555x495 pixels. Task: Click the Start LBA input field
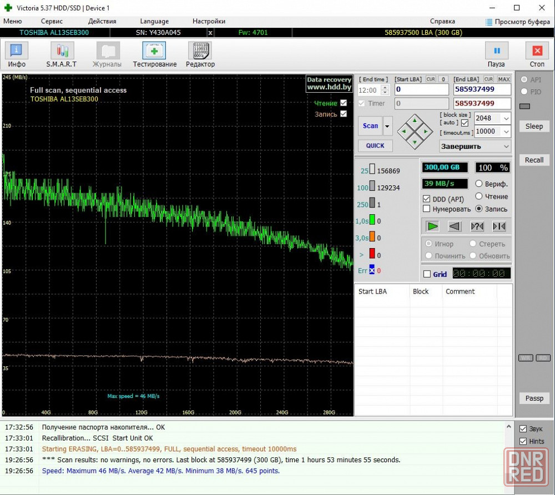(421, 89)
